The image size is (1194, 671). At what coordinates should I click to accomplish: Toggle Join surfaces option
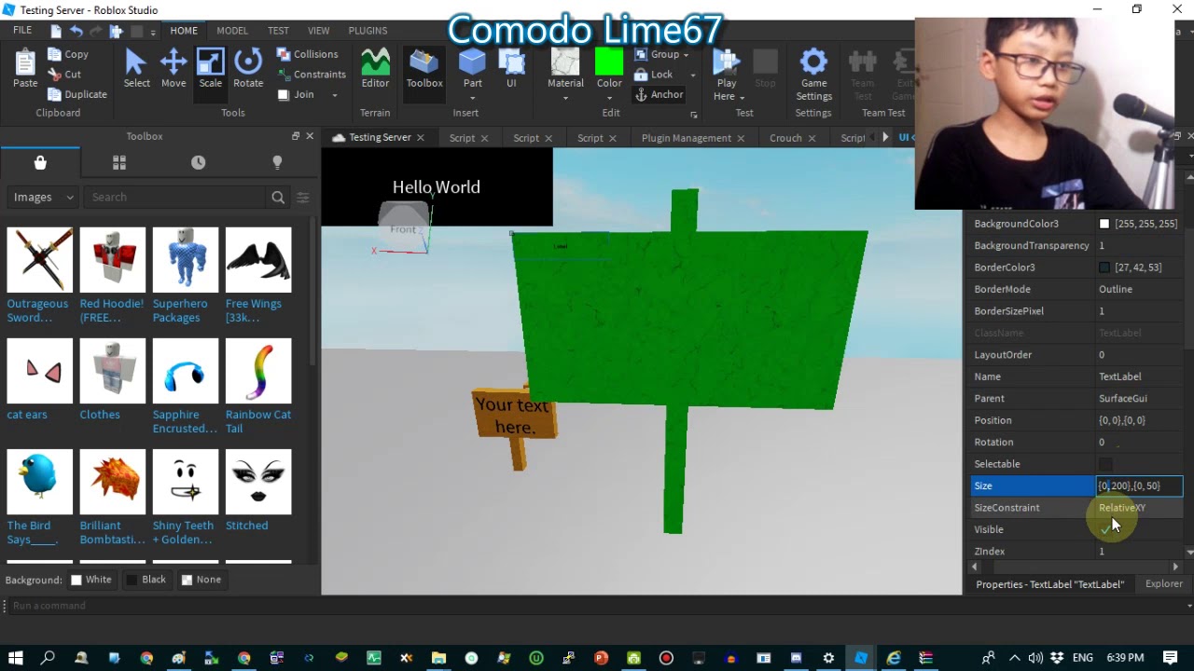point(296,94)
